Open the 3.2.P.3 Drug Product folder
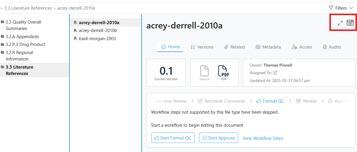357x152 pixels. pos(25,44)
